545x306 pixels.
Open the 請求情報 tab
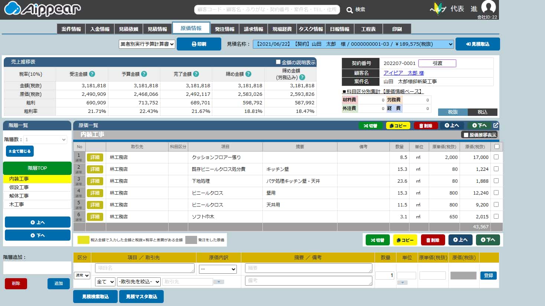(253, 29)
